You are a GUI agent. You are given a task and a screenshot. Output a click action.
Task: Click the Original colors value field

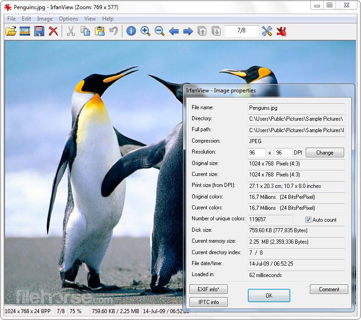coord(296,197)
